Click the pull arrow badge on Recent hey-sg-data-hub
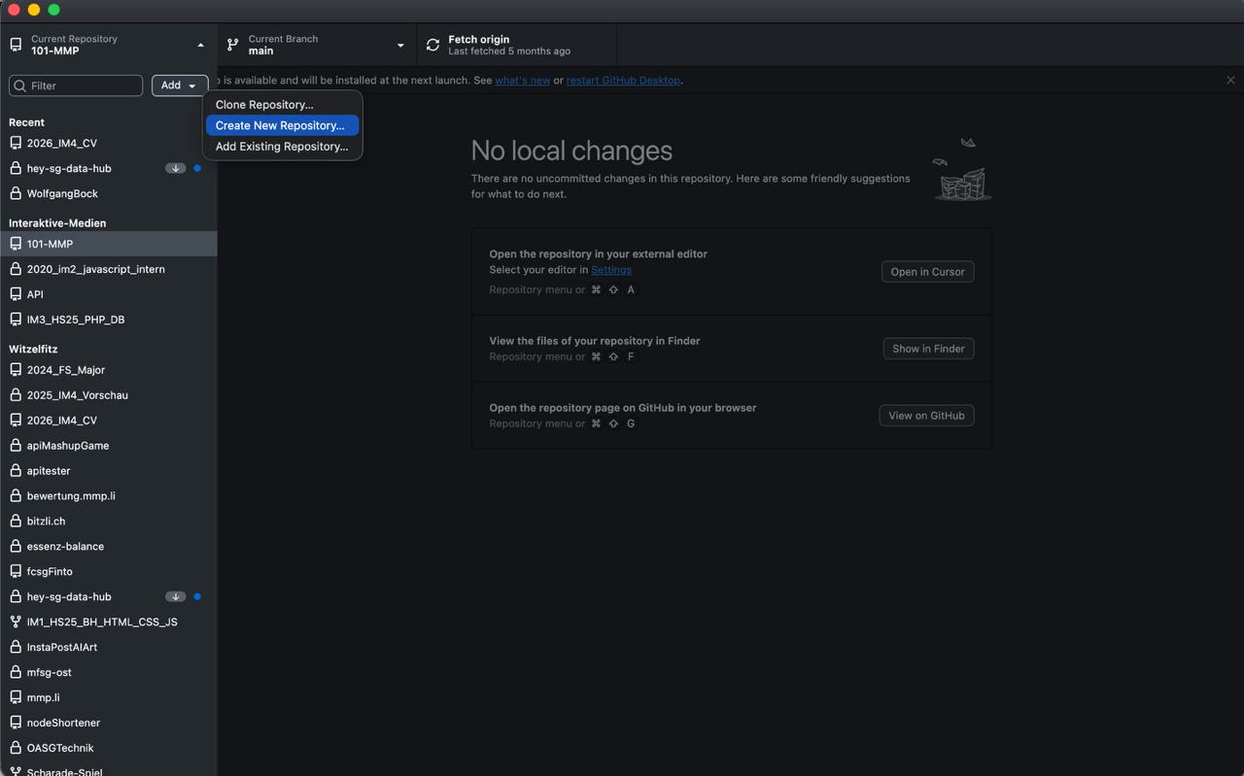 tap(175, 168)
